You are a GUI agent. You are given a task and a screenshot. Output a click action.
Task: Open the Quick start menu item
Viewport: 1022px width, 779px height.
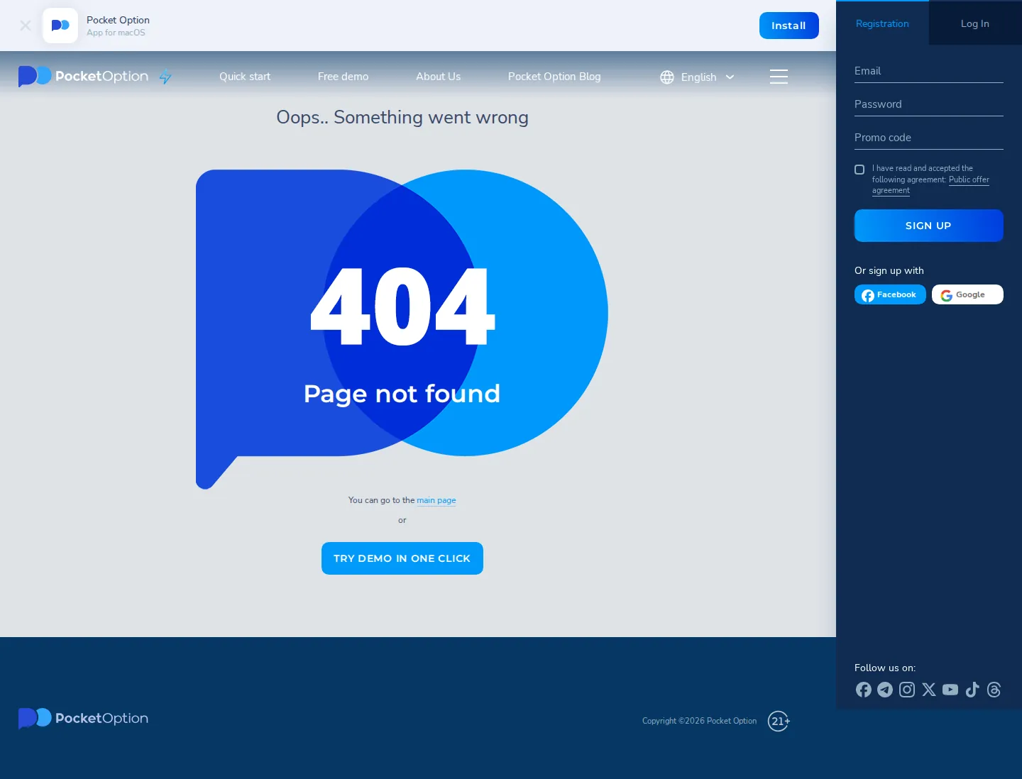[245, 77]
